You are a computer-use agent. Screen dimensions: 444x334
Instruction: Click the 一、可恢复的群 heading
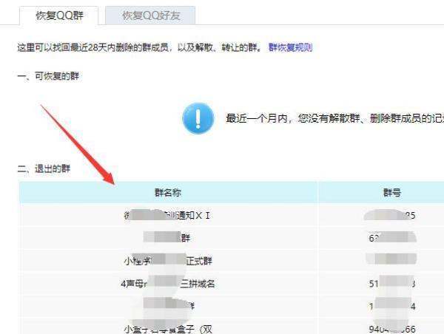48,76
